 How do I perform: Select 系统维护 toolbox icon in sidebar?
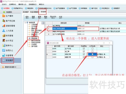point(4,60)
